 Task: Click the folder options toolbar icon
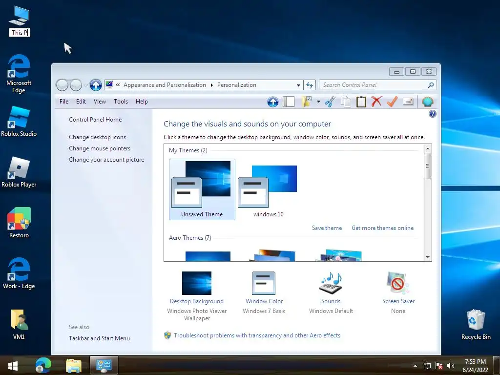(307, 102)
